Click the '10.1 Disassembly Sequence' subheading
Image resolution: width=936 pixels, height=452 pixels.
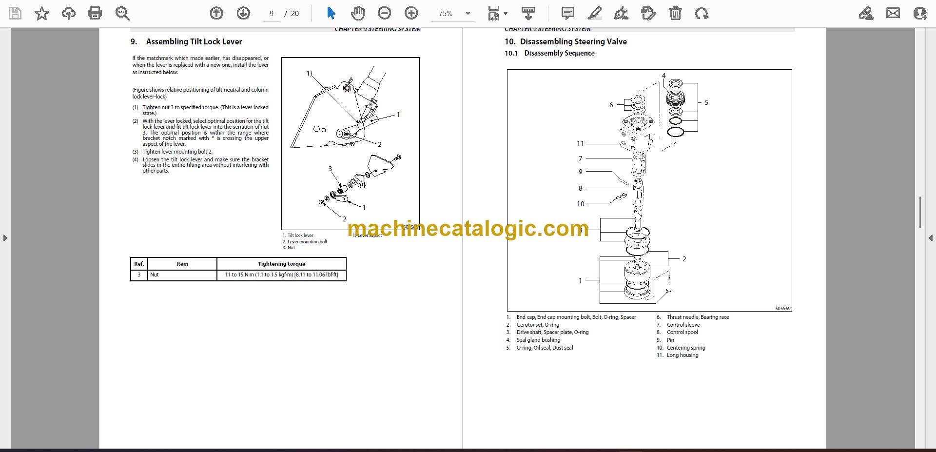tap(549, 53)
